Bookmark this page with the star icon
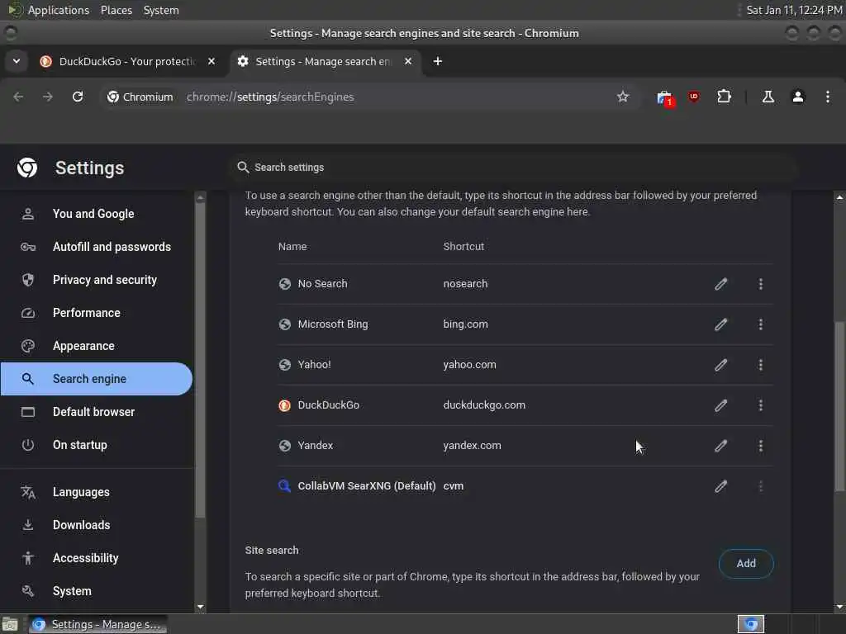The width and height of the screenshot is (846, 634). (x=623, y=97)
